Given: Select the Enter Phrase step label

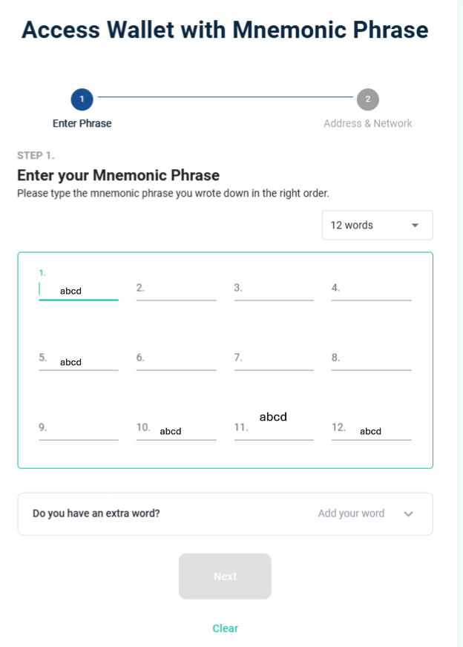Looking at the screenshot, I should click(x=82, y=123).
